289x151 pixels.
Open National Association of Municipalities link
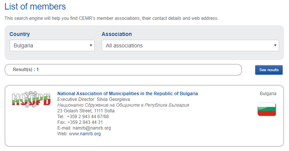click(128, 94)
